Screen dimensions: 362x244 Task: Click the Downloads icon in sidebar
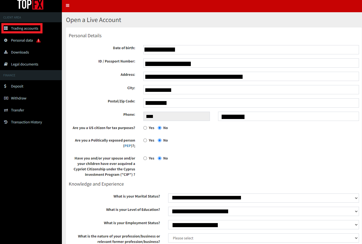coord(6,52)
